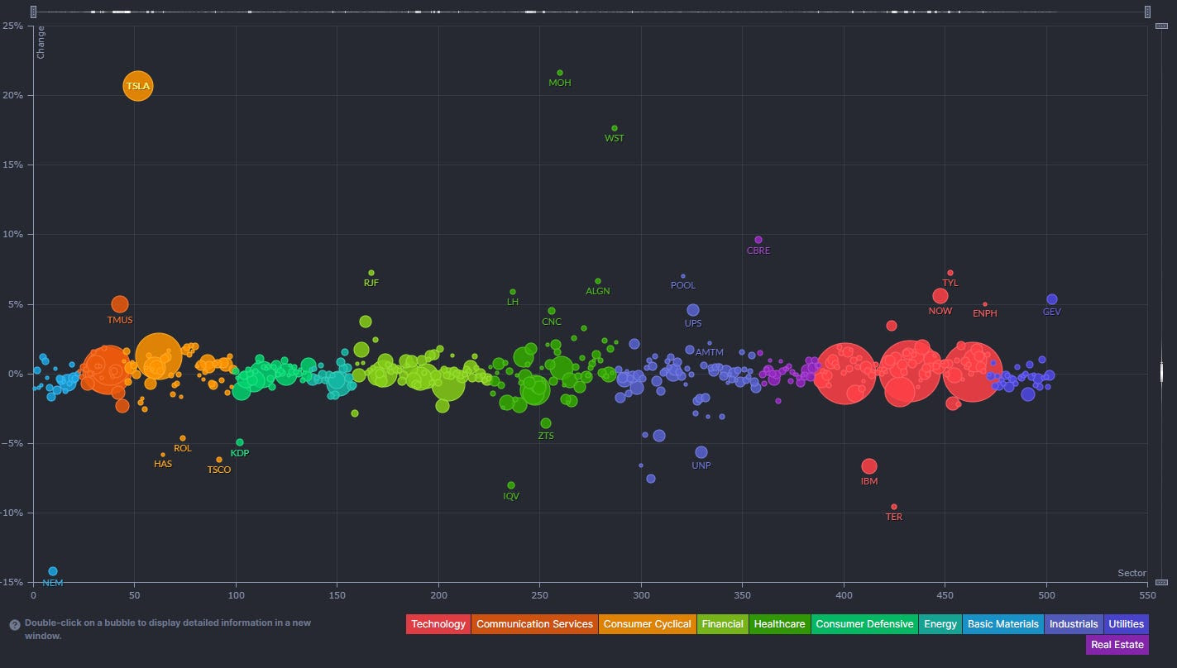Select the AMTM bubble
The image size is (1177, 668).
[x=710, y=343]
